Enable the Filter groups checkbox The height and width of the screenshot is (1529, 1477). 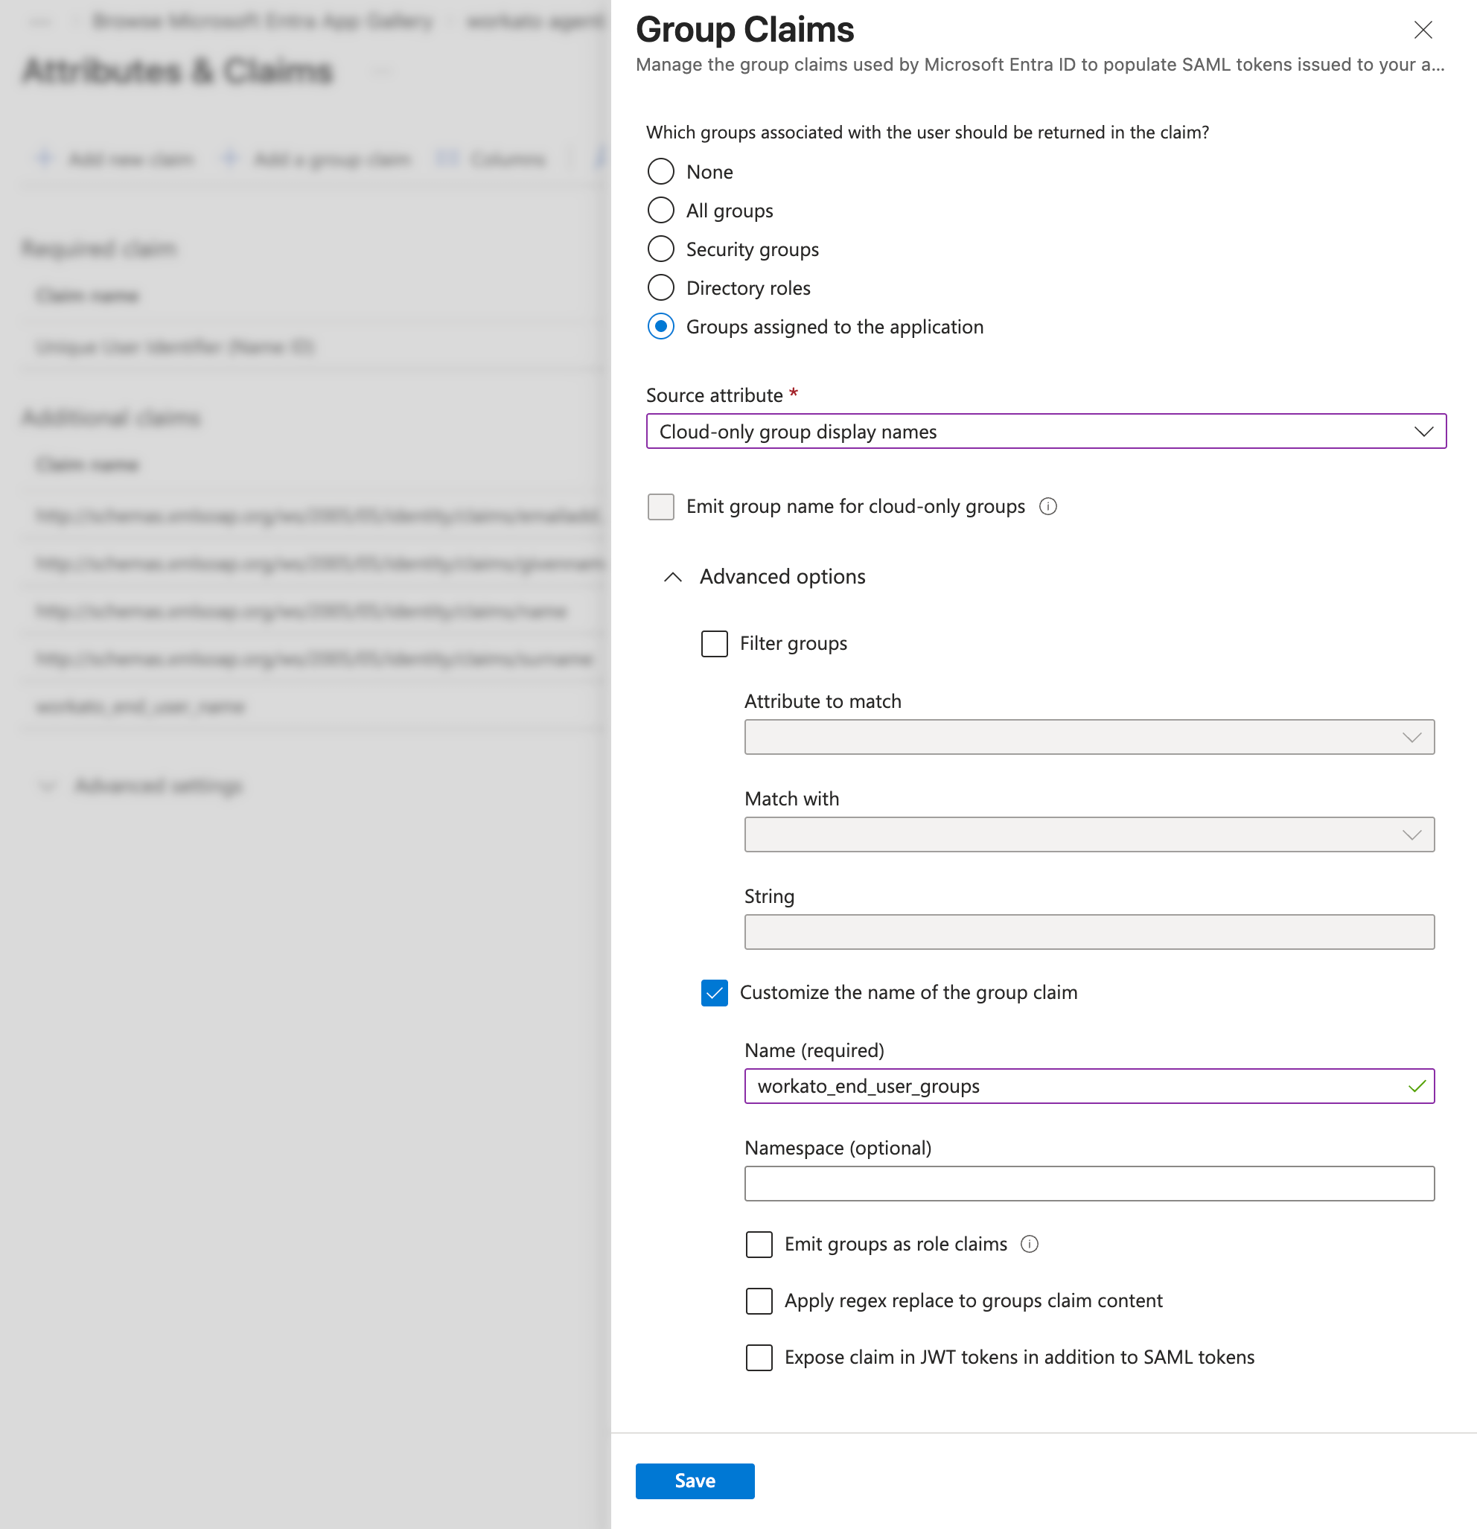coord(713,644)
